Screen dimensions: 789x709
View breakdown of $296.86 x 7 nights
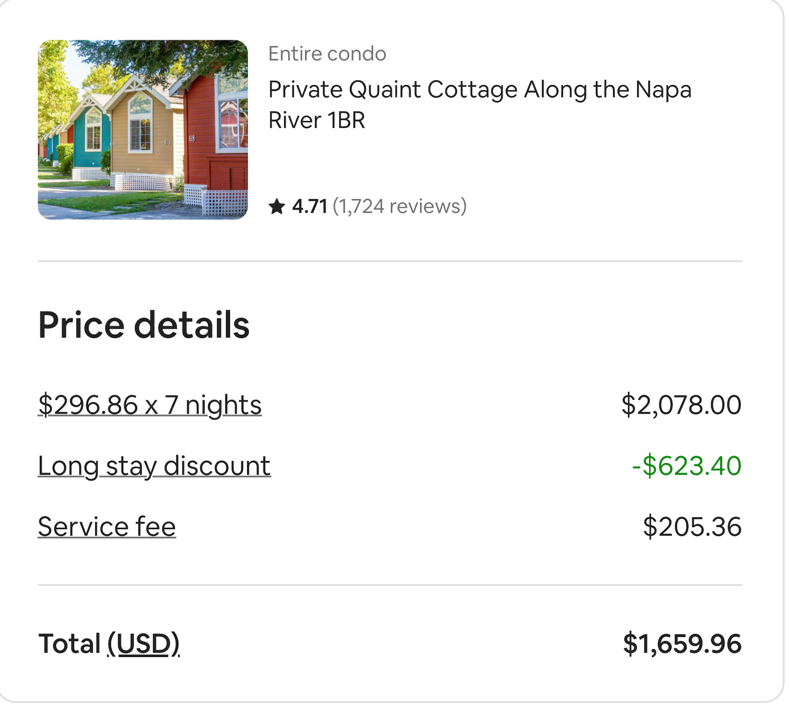[150, 404]
